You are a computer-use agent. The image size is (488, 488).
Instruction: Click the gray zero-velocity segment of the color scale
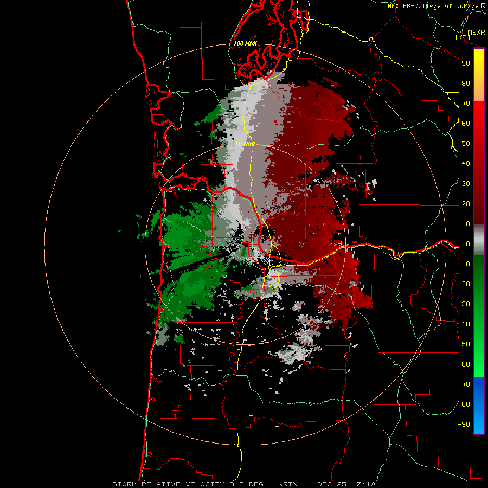point(479,240)
